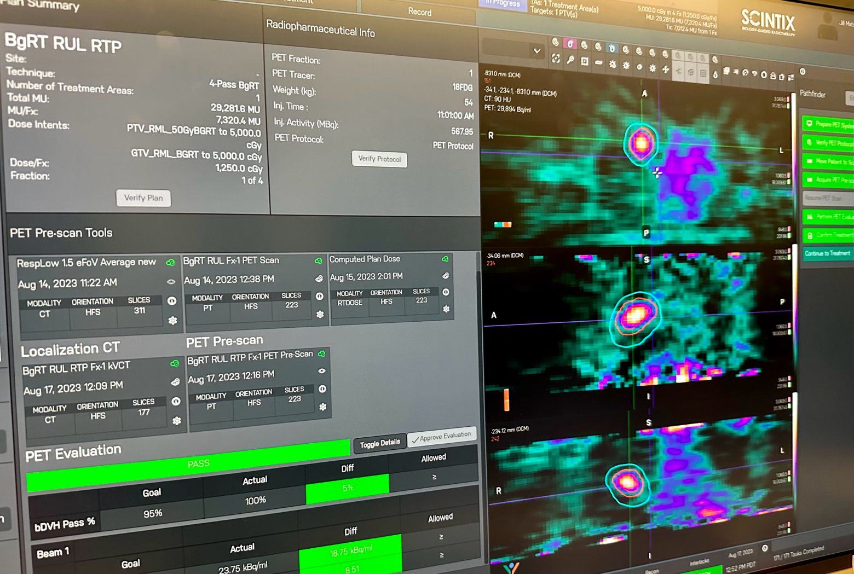Toggle visibility eye of RespLow 1.5 eFoV CT

171,282
